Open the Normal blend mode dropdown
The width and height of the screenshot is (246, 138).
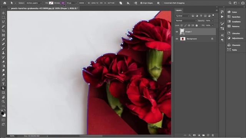pyautogui.click(x=186, y=21)
